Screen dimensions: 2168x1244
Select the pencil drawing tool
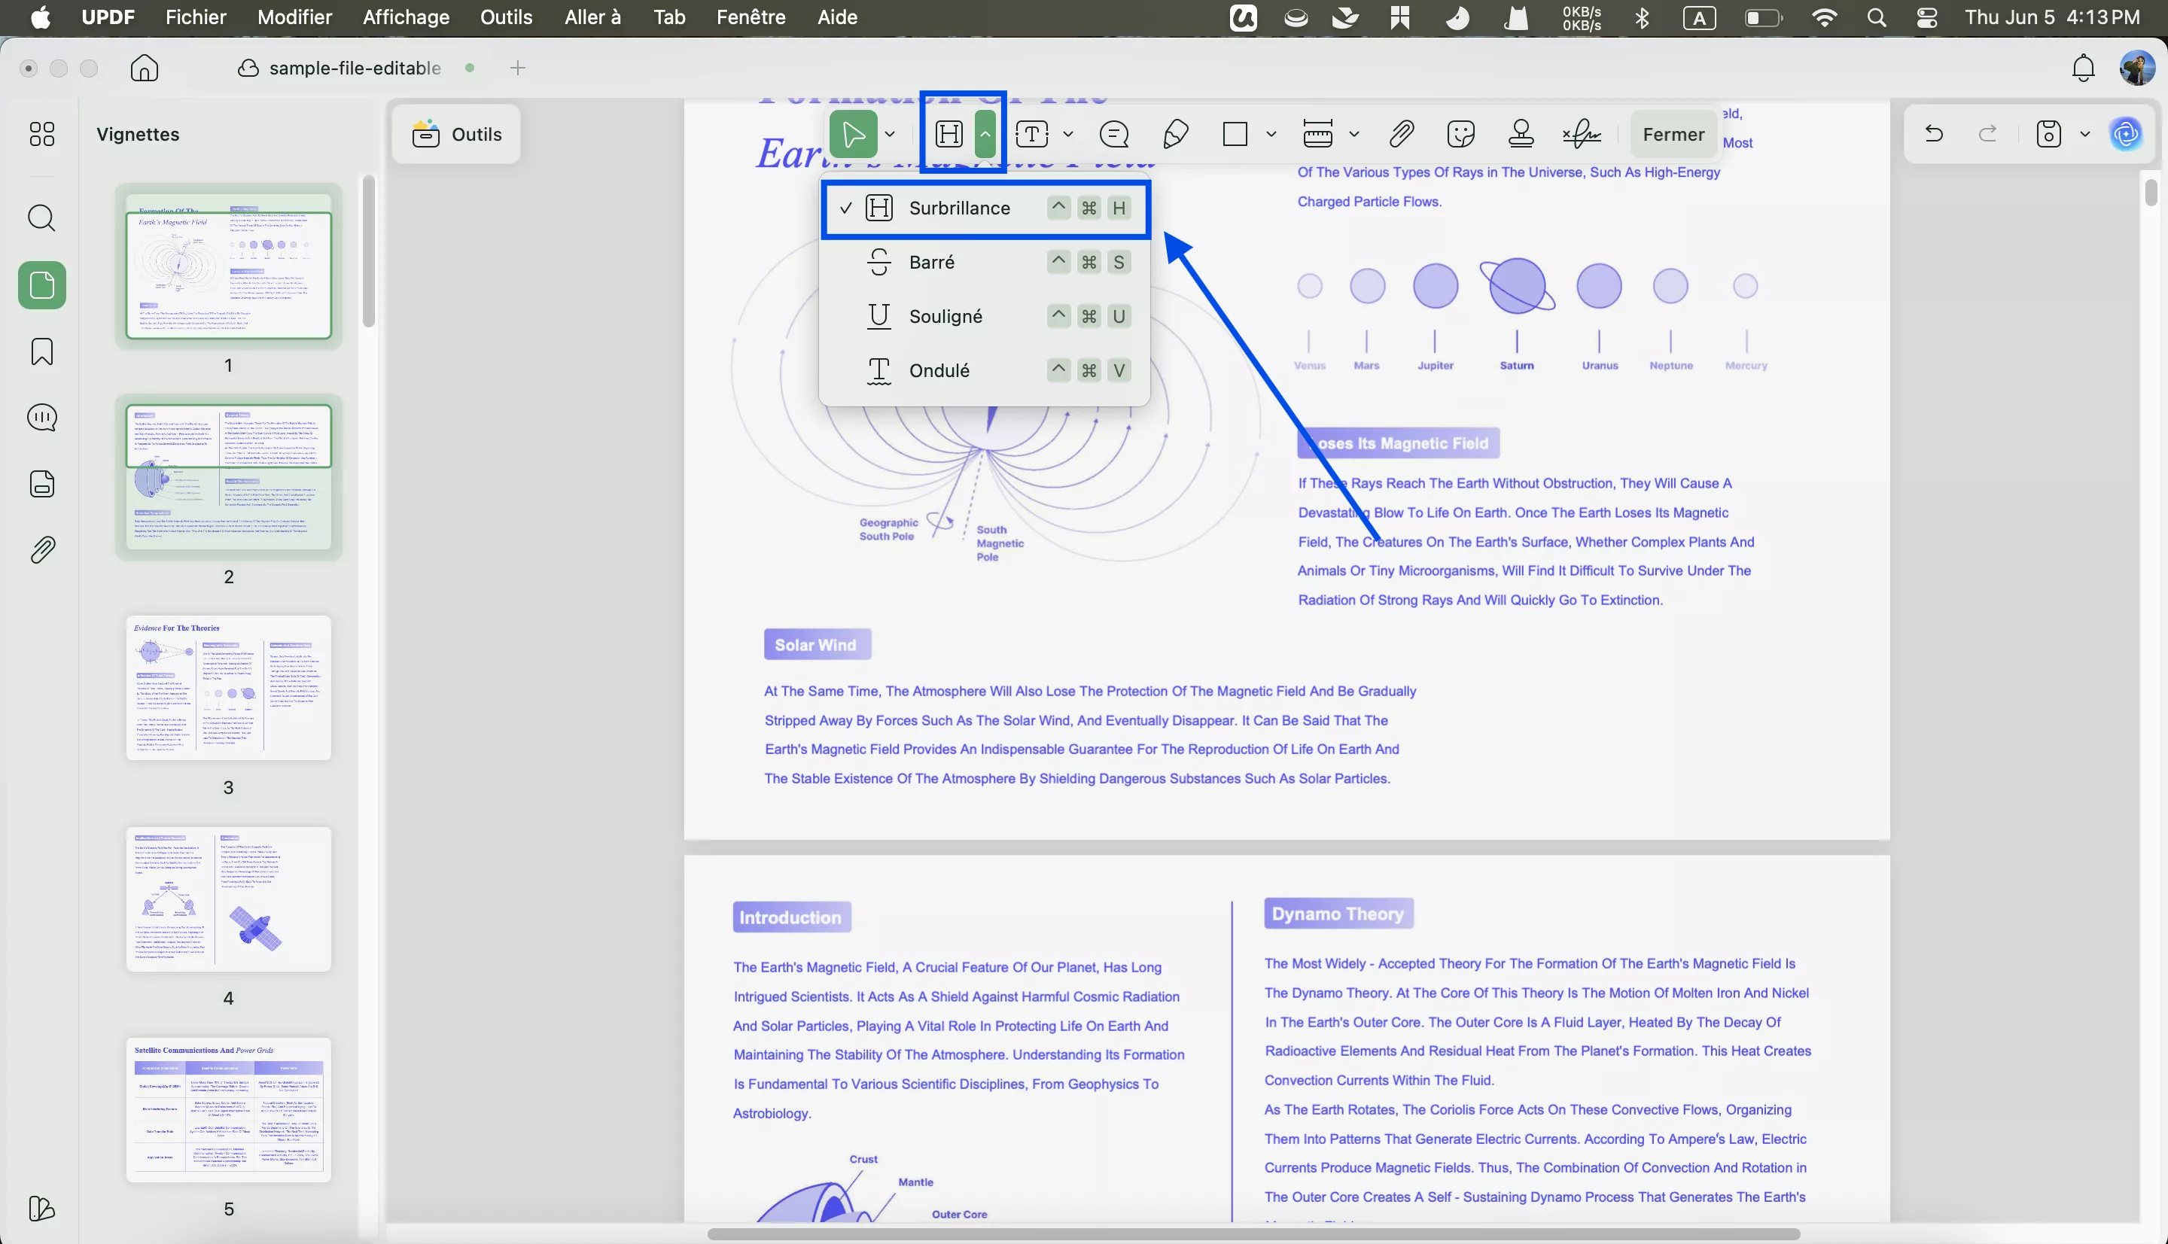pyautogui.click(x=1176, y=134)
